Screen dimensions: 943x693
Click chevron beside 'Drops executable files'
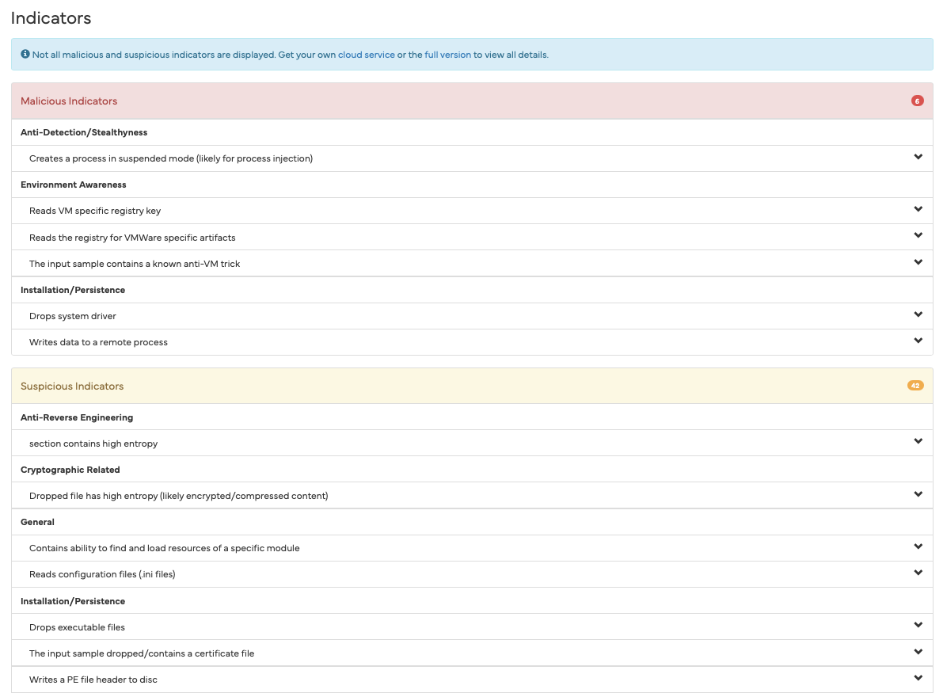[x=918, y=625]
